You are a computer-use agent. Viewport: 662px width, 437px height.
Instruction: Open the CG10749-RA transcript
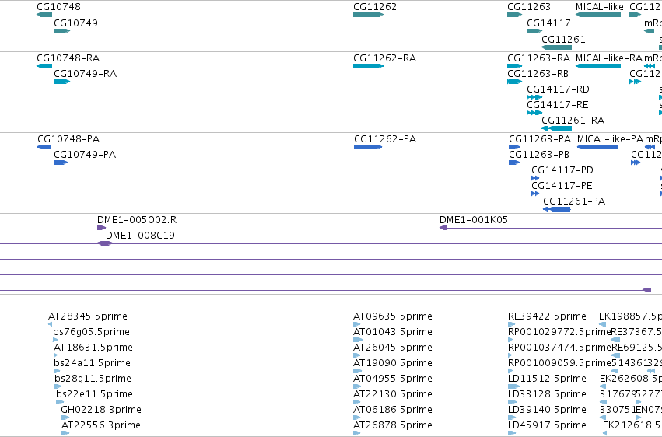tap(61, 82)
